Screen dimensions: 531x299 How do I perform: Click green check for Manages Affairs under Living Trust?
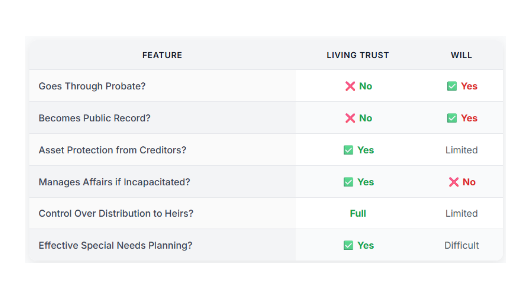348,182
